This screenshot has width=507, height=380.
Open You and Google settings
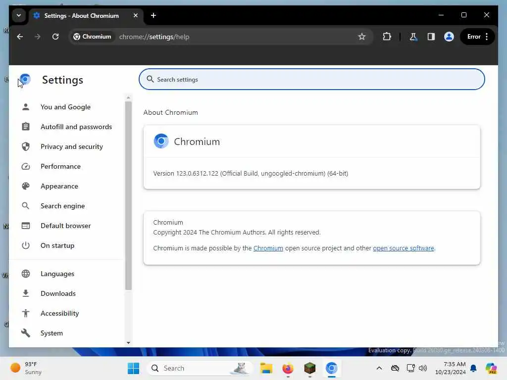(66, 107)
